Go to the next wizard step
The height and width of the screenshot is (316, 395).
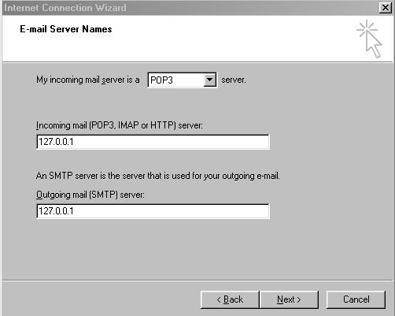tap(289, 299)
